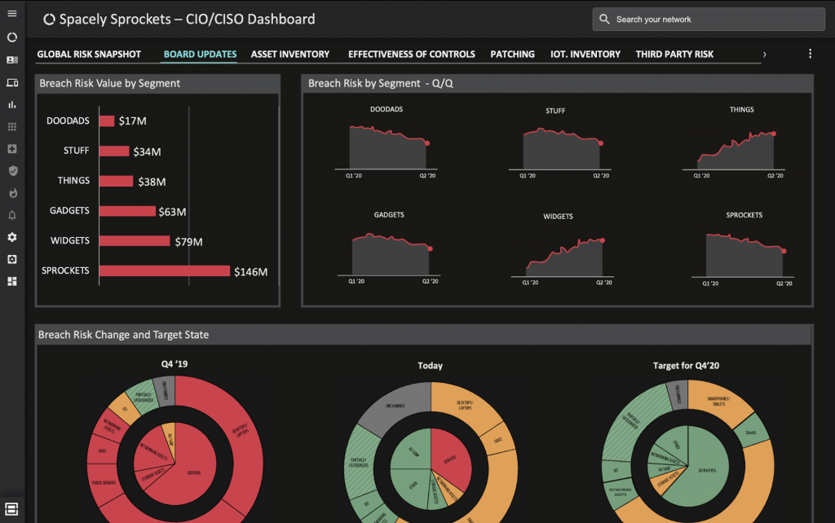Select Desktops/Laptops segment in the Today chart
The height and width of the screenshot is (523, 835).
(x=465, y=406)
